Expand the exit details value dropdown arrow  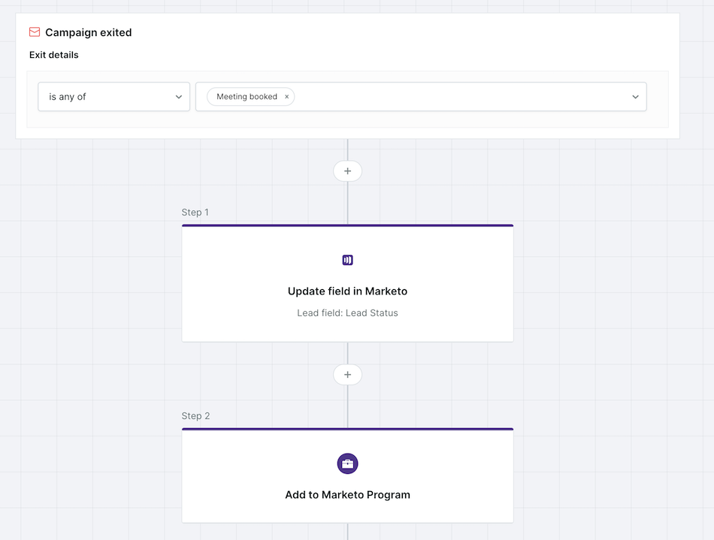pos(635,96)
